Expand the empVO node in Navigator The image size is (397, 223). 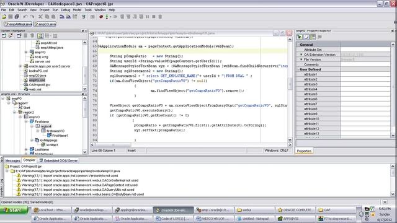26,52
